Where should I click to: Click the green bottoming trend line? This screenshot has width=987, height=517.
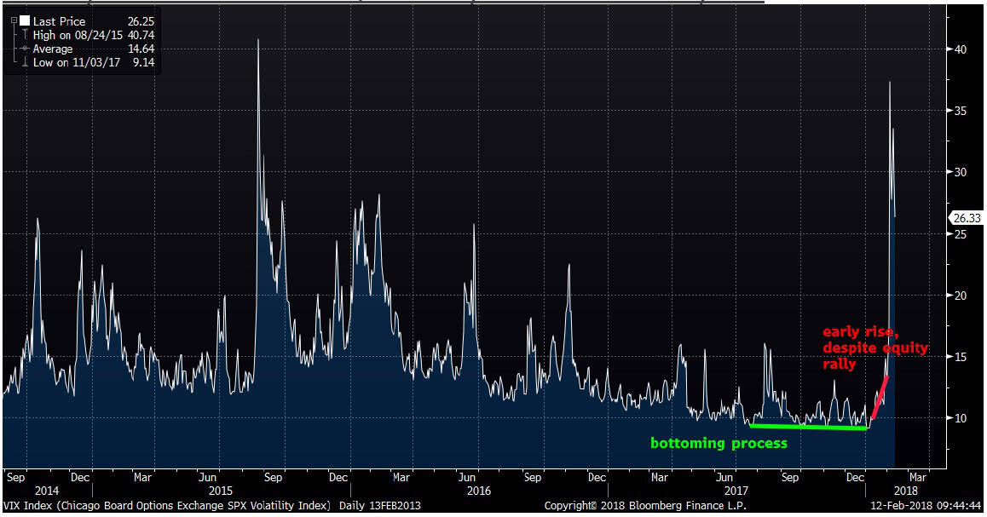tap(808, 425)
